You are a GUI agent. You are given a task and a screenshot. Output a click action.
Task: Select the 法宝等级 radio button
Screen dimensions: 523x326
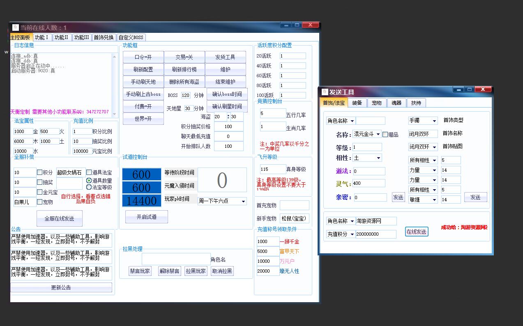point(89,187)
